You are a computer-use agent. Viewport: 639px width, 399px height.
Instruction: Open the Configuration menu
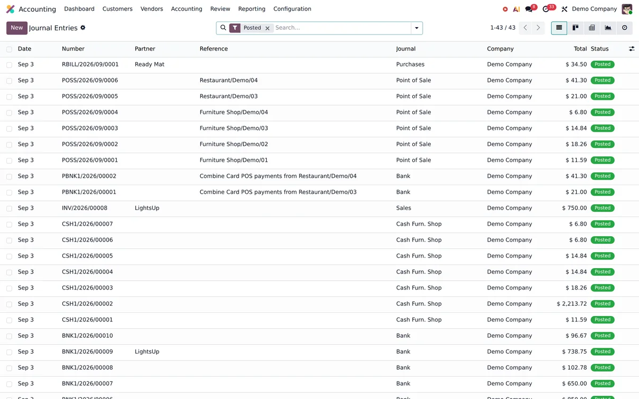(292, 9)
